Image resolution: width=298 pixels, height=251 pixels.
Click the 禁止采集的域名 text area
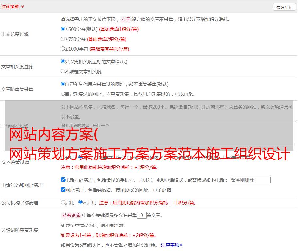pyautogui.click(x=178, y=134)
